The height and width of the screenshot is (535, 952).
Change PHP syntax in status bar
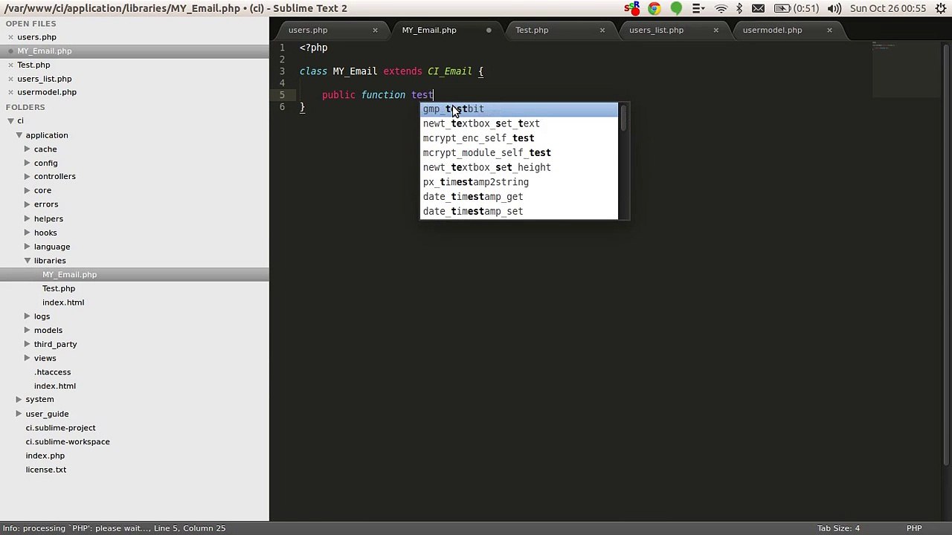914,528
